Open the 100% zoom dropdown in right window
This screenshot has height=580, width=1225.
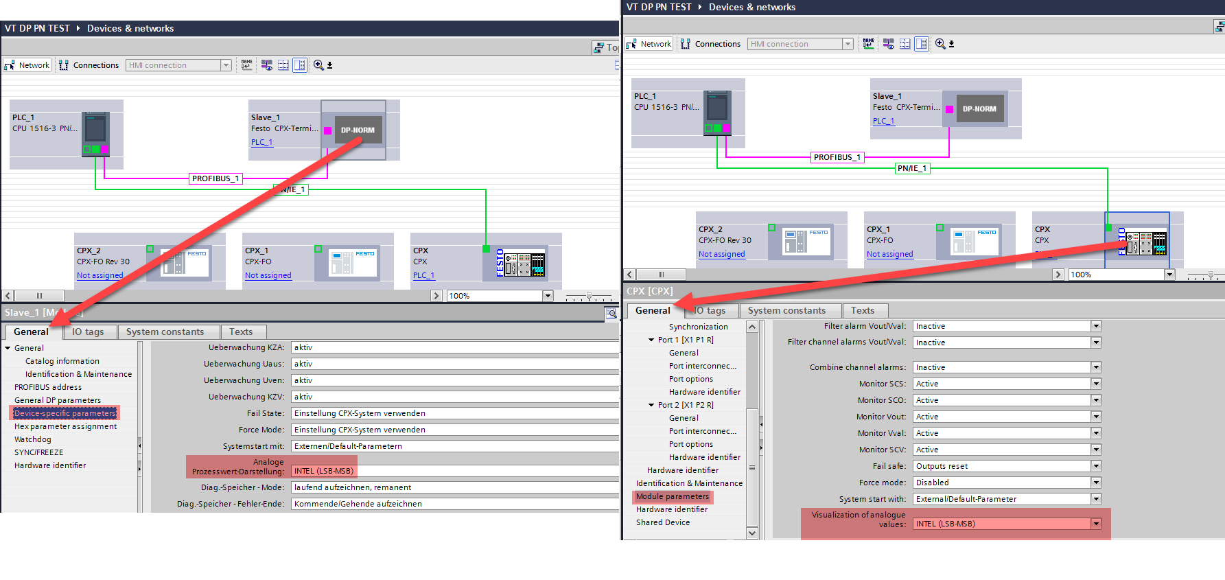[x=1169, y=275]
